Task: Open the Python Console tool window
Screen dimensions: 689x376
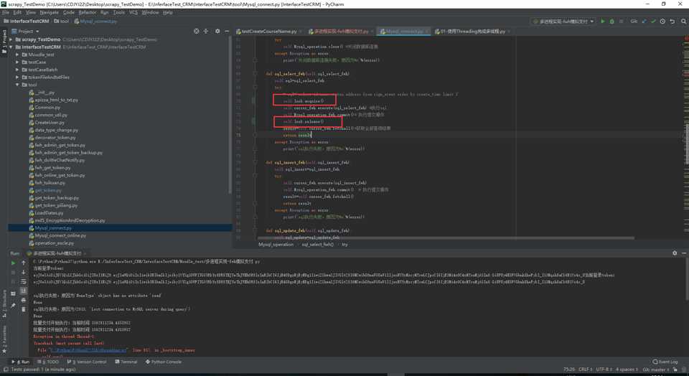Action: [164, 362]
